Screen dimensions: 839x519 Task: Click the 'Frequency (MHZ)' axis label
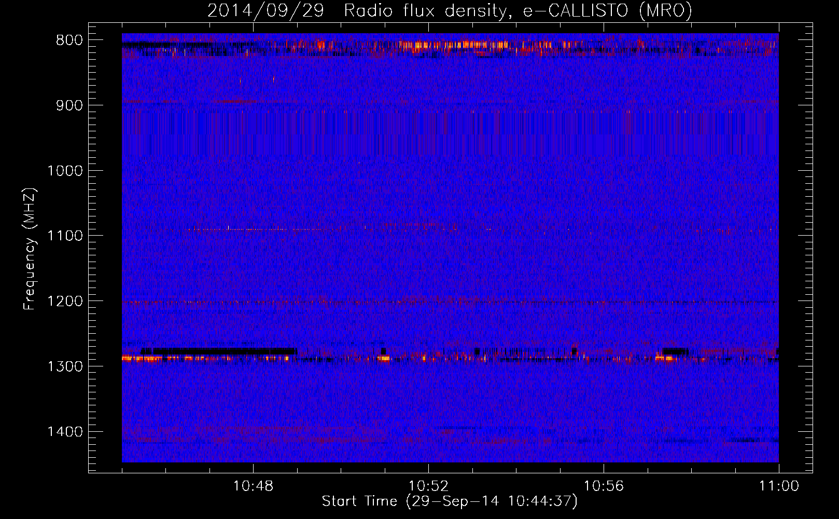coord(30,249)
